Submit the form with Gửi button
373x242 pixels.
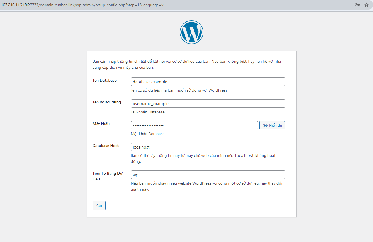(x=99, y=206)
